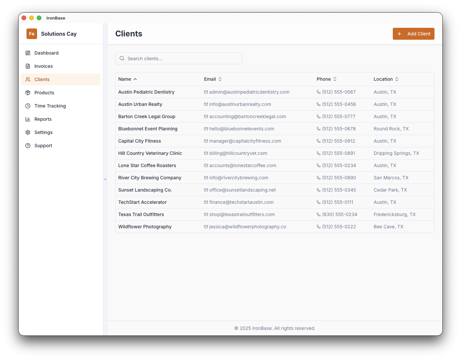Click inside the Search clients field
This screenshot has width=461, height=360.
pos(179,58)
